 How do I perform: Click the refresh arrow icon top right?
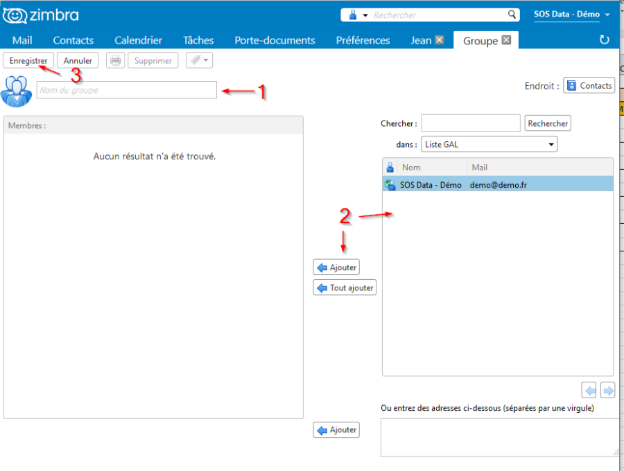pos(604,39)
